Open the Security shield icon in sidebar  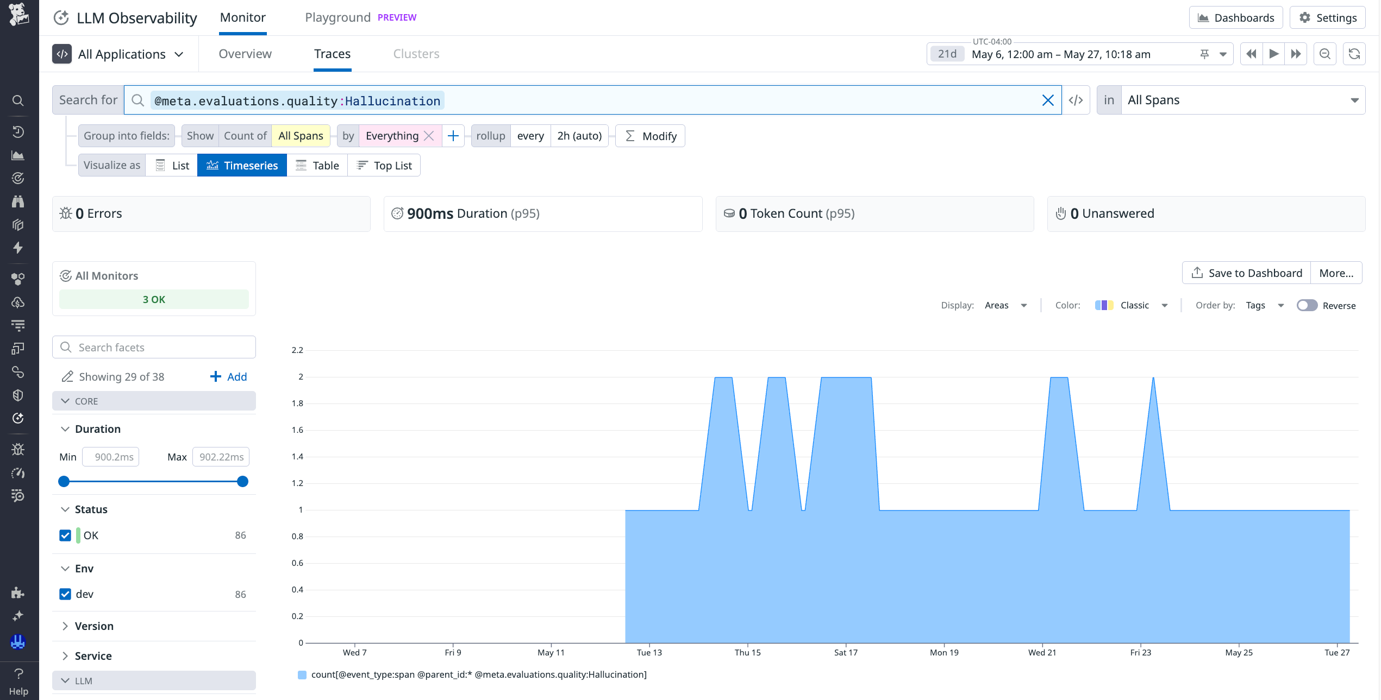[x=18, y=395]
